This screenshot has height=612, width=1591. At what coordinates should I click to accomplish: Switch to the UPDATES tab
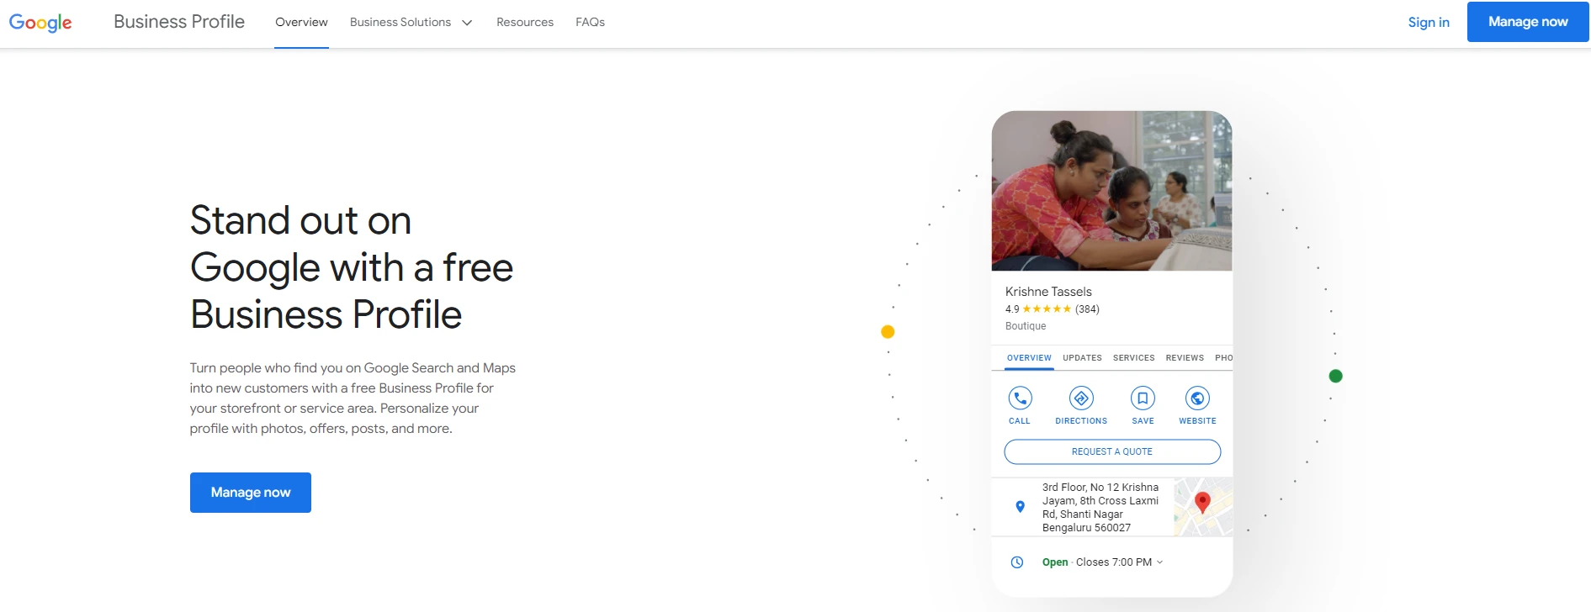pyautogui.click(x=1082, y=358)
